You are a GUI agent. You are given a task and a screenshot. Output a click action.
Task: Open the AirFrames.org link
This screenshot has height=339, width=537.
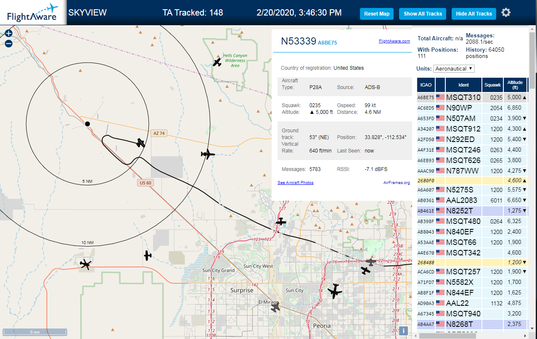pos(397,183)
